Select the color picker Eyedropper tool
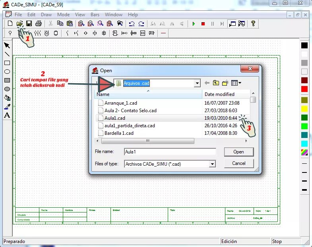Screen dimensions: 312x247 (x=7, y=107)
